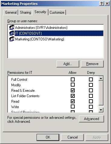Click the Add... button
Viewport: 111px width, 144px height.
click(x=68, y=64)
